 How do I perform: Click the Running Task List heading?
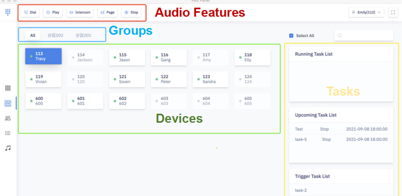pyautogui.click(x=314, y=54)
